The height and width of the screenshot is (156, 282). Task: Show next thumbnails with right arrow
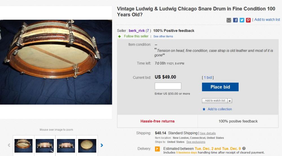[102, 145]
